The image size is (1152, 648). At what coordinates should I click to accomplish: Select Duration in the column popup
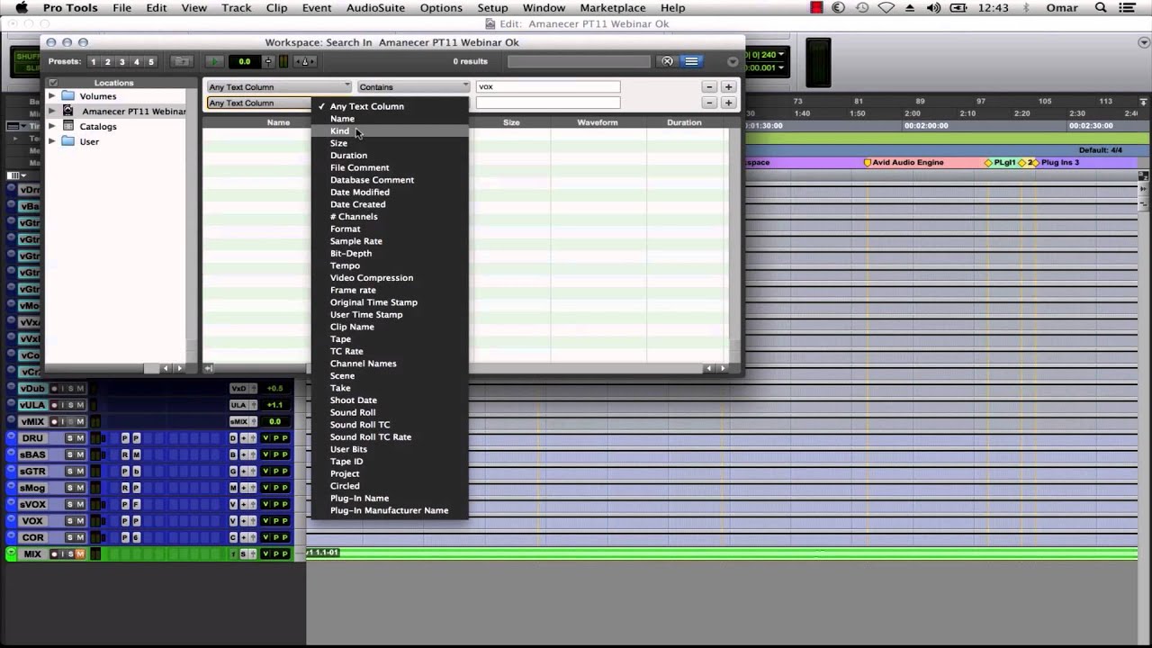tap(390, 156)
